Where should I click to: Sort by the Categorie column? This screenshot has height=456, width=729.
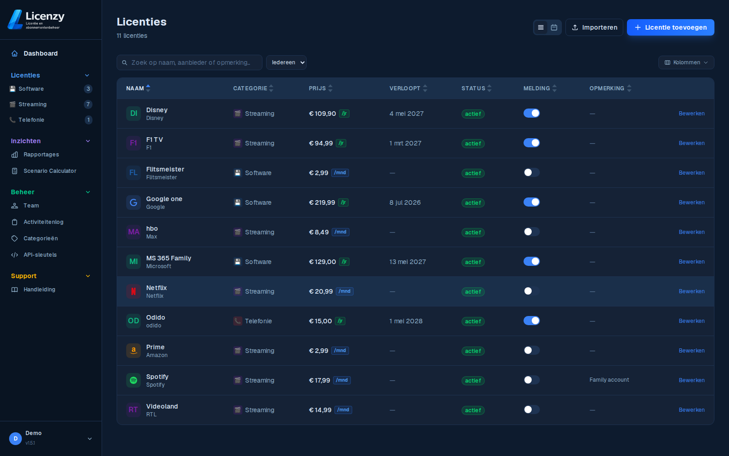[x=253, y=88]
